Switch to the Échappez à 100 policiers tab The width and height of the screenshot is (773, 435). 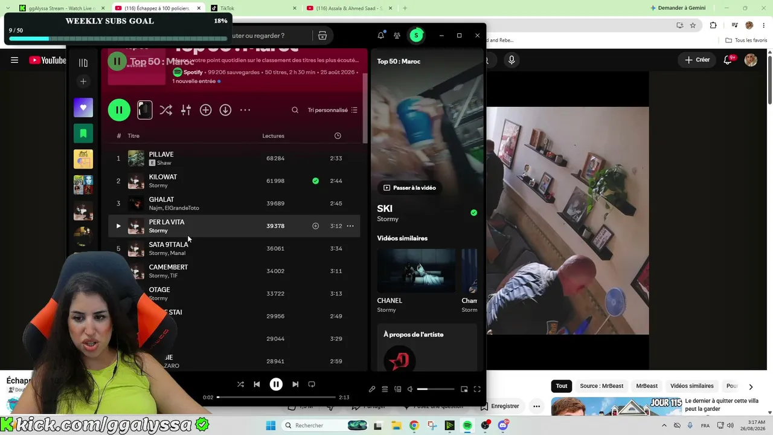pyautogui.click(x=157, y=8)
